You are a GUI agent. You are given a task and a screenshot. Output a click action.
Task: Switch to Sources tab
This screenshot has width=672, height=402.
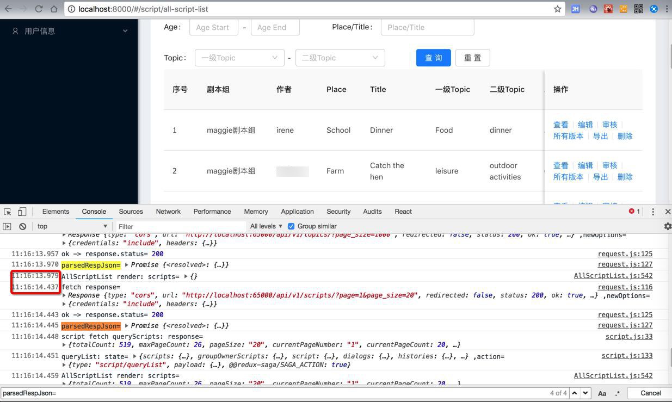(131, 212)
